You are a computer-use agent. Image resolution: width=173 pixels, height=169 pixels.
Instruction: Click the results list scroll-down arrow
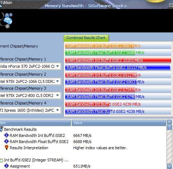169,166
